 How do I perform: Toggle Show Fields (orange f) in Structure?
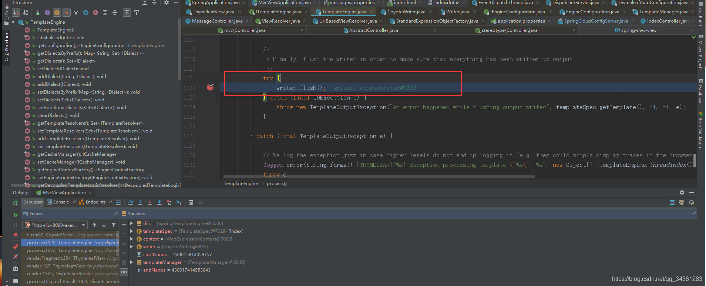point(57,13)
